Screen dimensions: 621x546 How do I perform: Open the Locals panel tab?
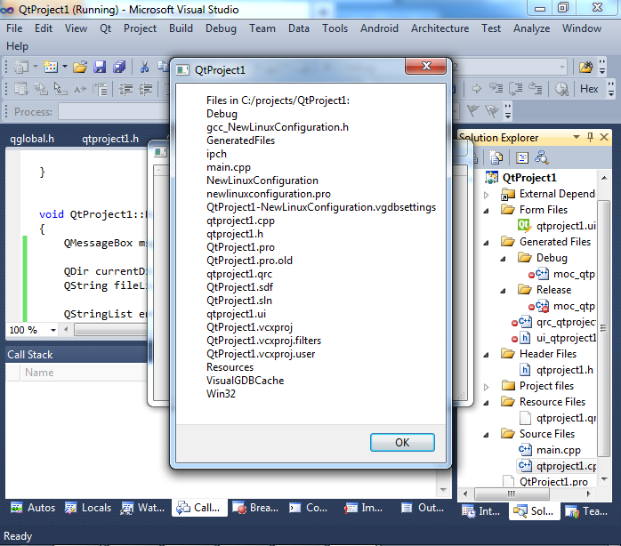pyautogui.click(x=88, y=508)
